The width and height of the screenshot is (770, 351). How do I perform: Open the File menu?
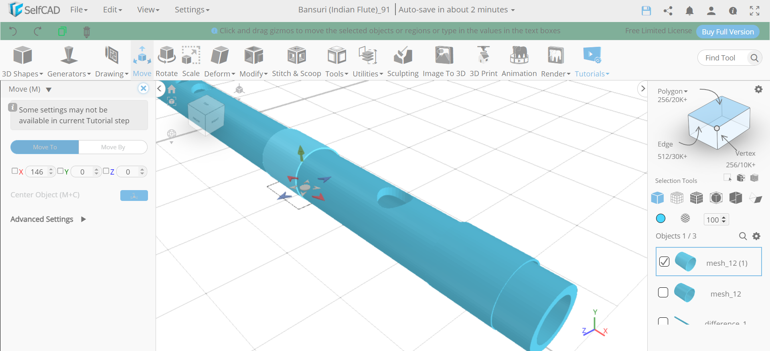point(79,10)
